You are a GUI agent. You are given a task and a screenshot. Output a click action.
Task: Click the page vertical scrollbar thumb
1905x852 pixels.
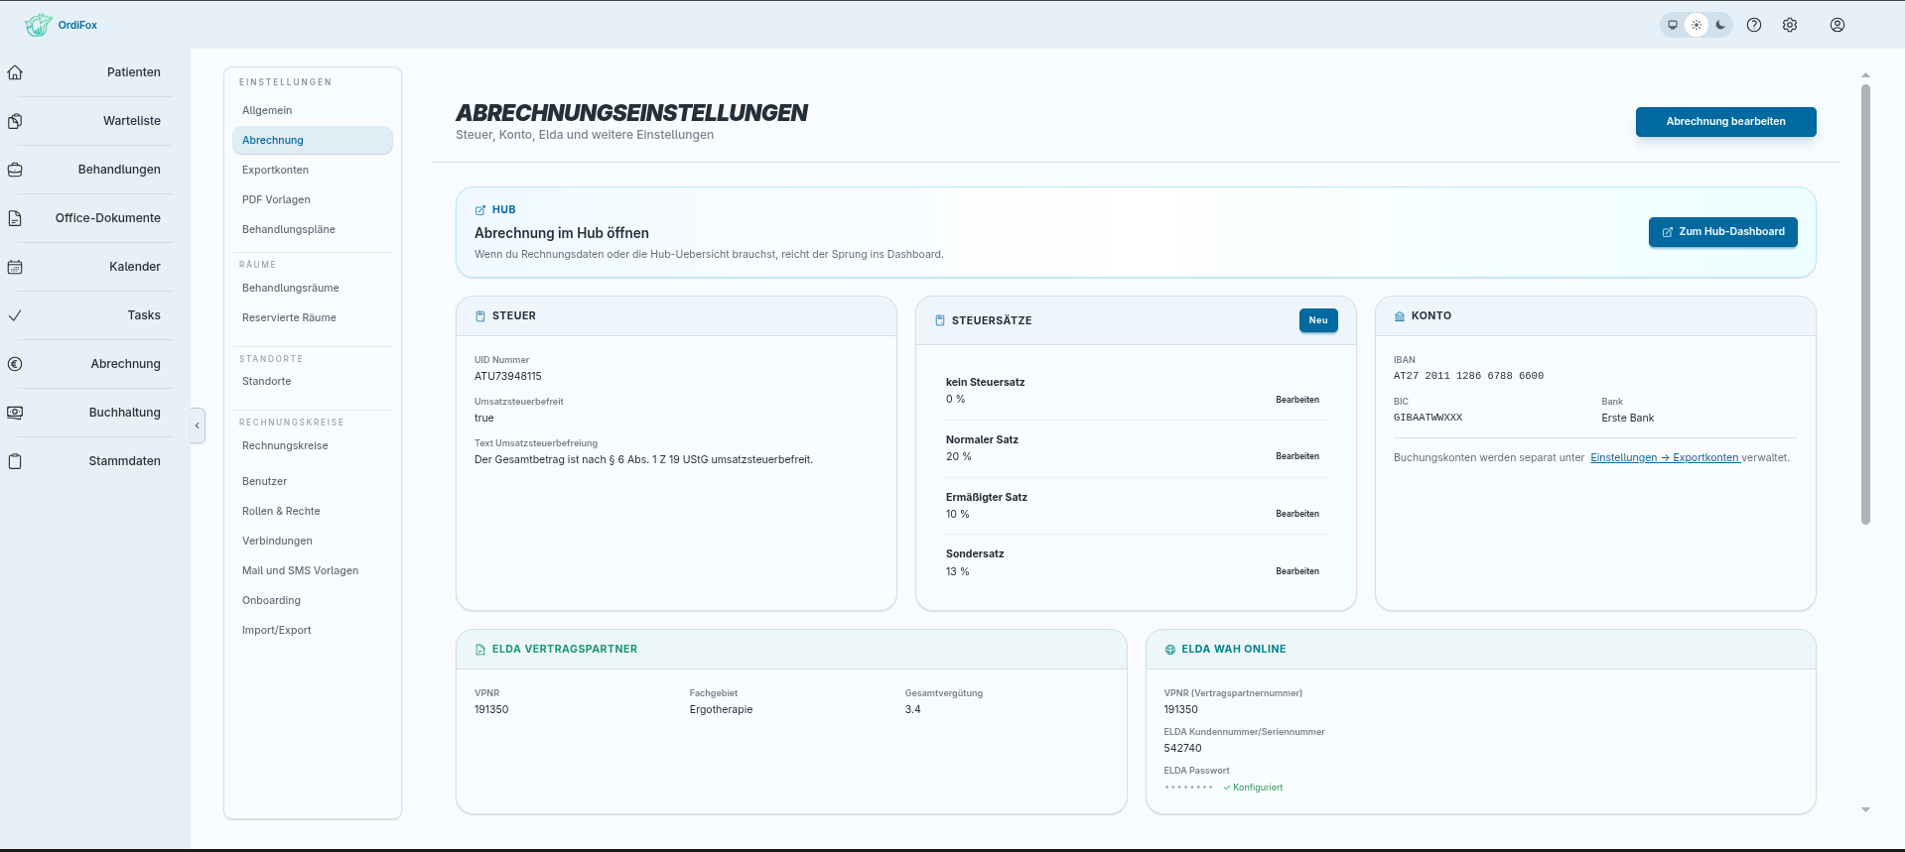1865,304
